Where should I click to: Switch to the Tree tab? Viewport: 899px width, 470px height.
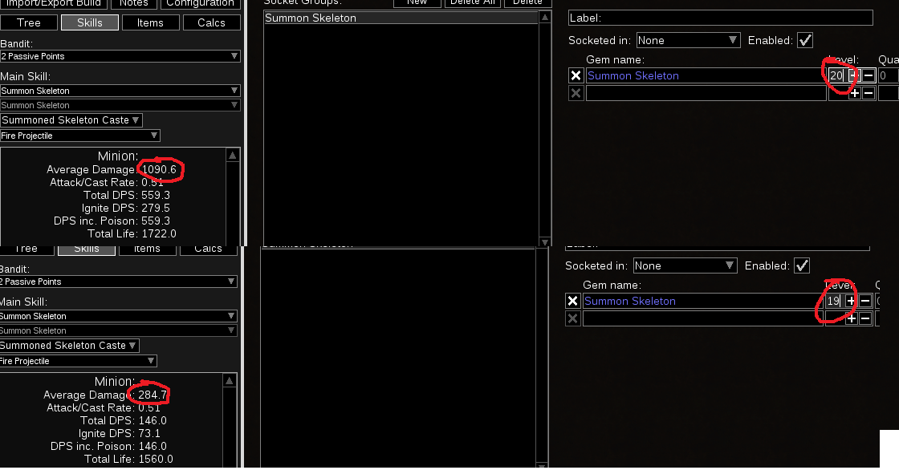click(29, 22)
